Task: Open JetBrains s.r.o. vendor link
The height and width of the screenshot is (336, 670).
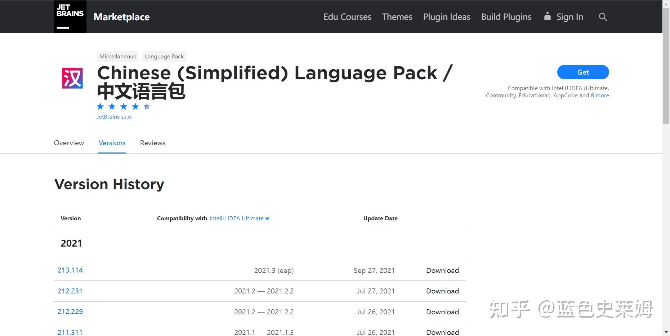Action: (x=115, y=117)
